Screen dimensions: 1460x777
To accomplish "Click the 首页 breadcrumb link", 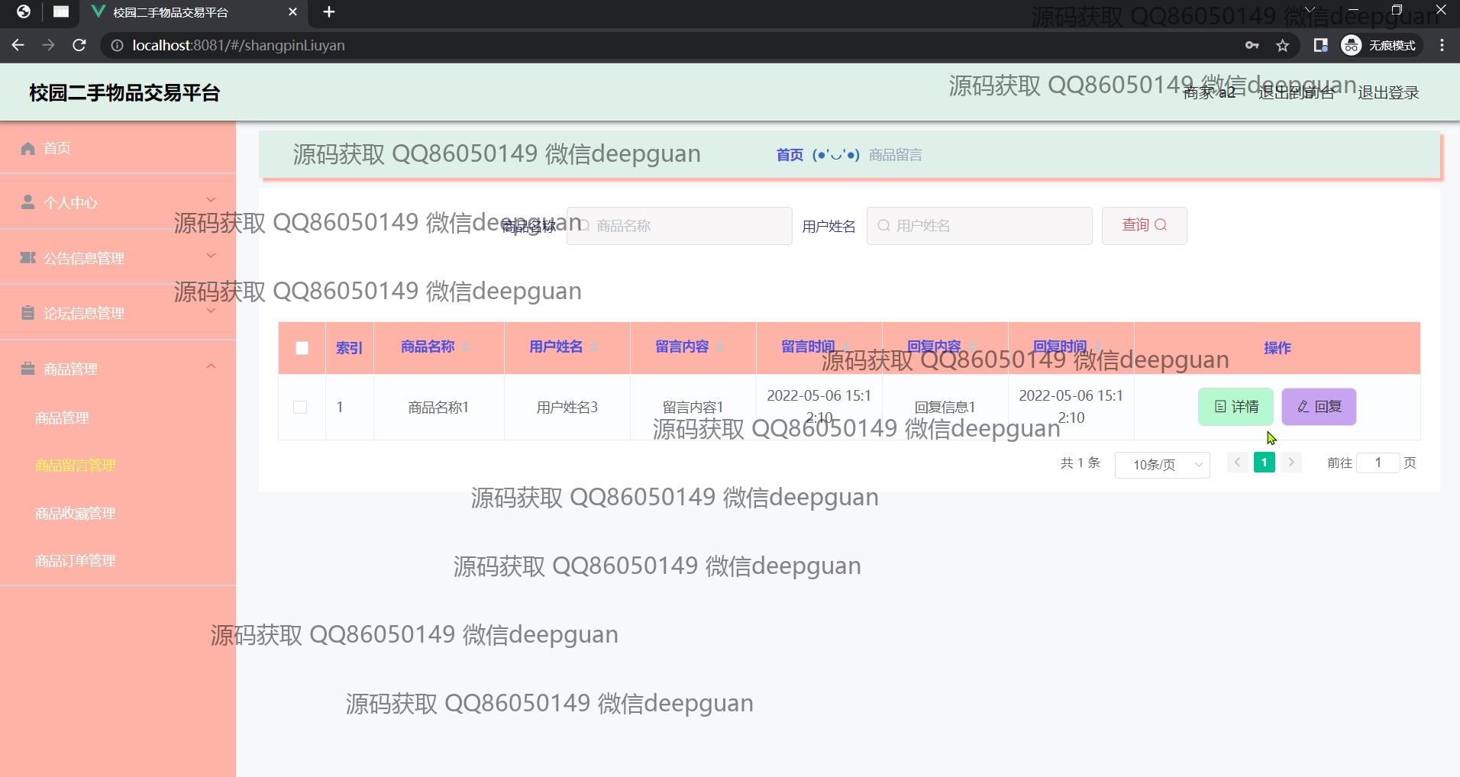I will click(x=790, y=156).
